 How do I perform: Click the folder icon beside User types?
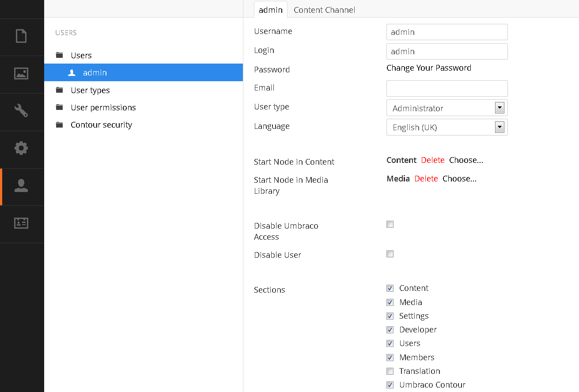pyautogui.click(x=60, y=90)
